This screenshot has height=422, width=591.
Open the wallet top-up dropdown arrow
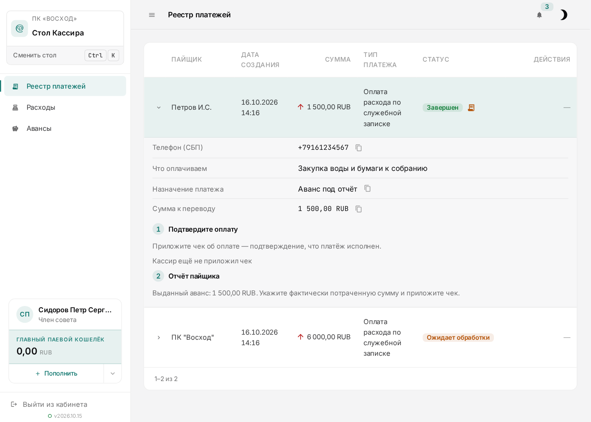click(x=113, y=373)
